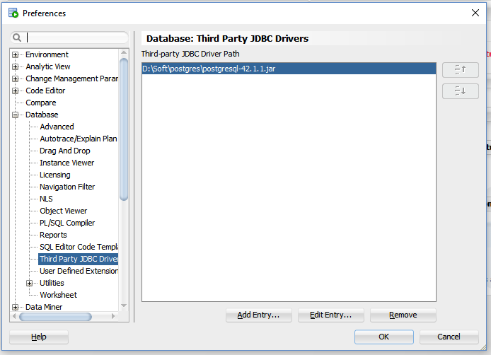The image size is (491, 355).
Task: Close the Preferences dialog window
Action: 475,13
